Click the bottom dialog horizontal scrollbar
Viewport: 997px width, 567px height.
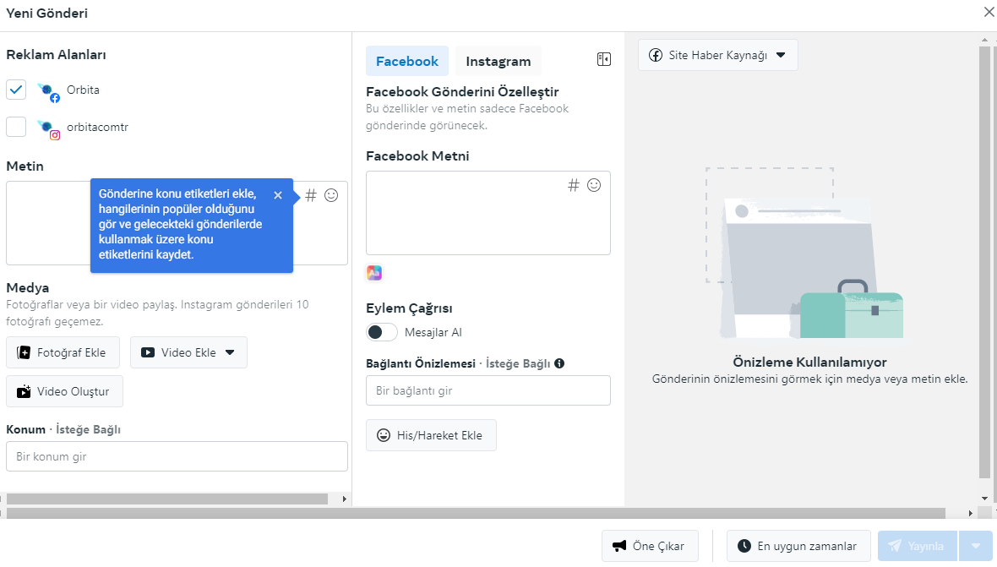click(476, 513)
